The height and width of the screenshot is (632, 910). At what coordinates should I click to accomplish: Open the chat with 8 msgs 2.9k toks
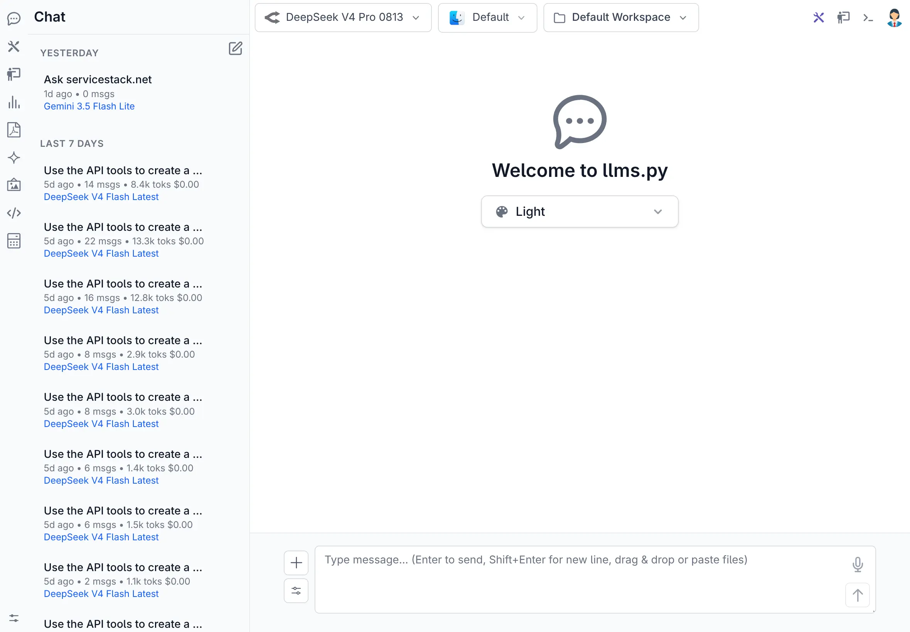coord(138,353)
